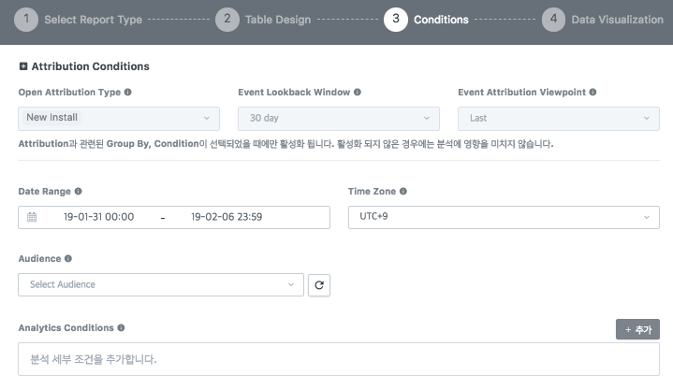
Task: Show info for Analytics Conditions
Action: [121, 327]
